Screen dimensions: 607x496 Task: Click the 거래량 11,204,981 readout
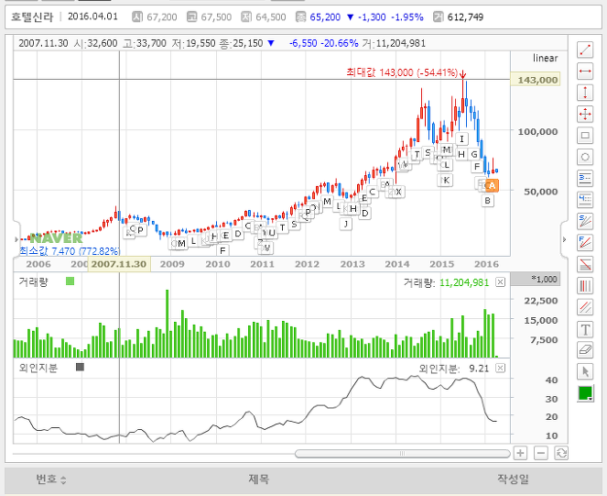point(446,282)
